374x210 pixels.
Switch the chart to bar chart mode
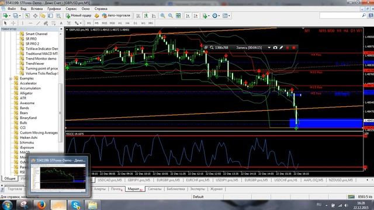point(138,16)
